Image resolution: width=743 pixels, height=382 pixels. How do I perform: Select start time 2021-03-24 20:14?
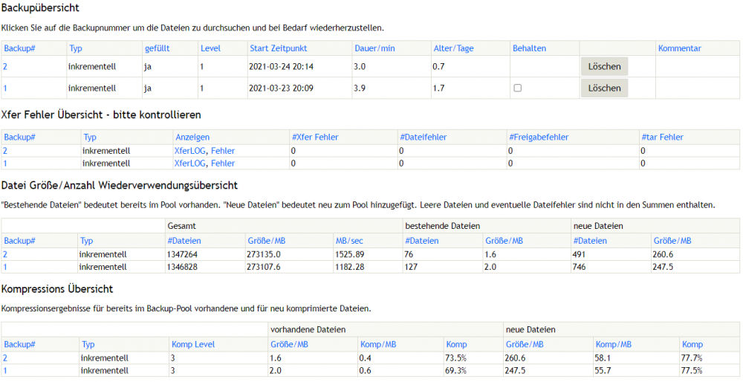(x=281, y=66)
